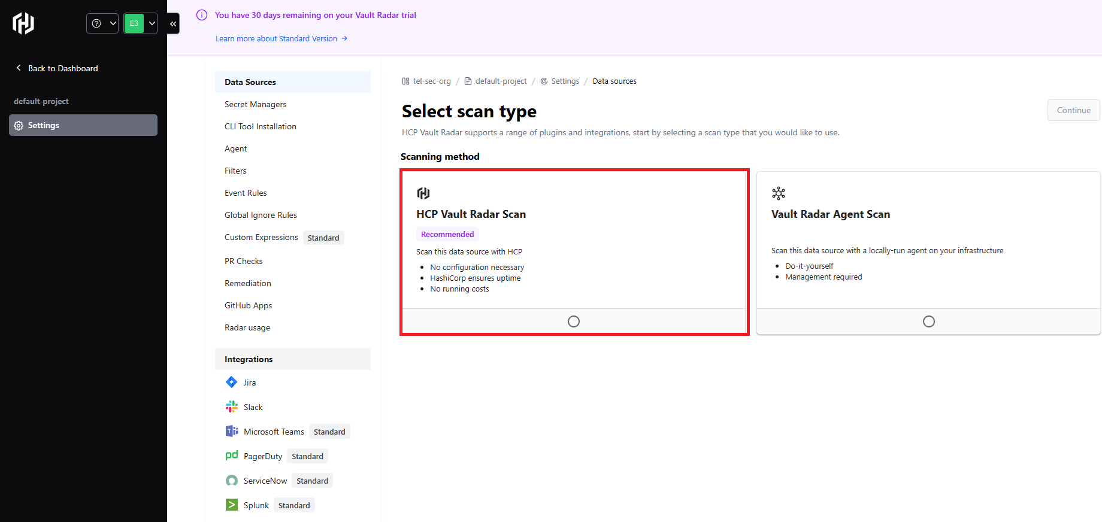1102x522 pixels.
Task: Click the Standard badge next to Splunk
Action: tap(294, 505)
